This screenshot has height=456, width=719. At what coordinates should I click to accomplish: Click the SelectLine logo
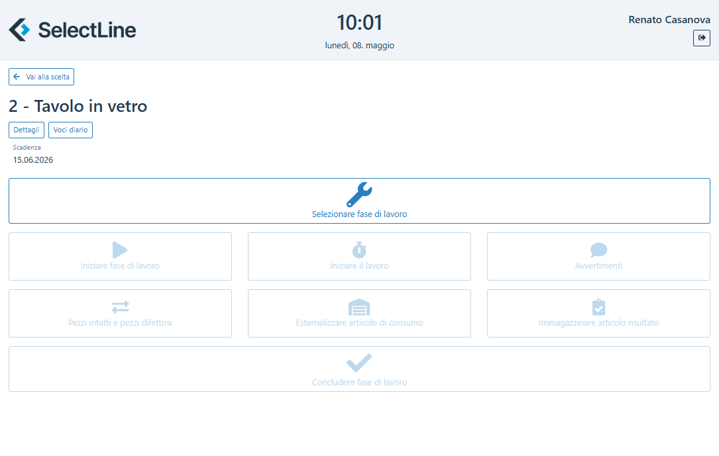(x=72, y=30)
